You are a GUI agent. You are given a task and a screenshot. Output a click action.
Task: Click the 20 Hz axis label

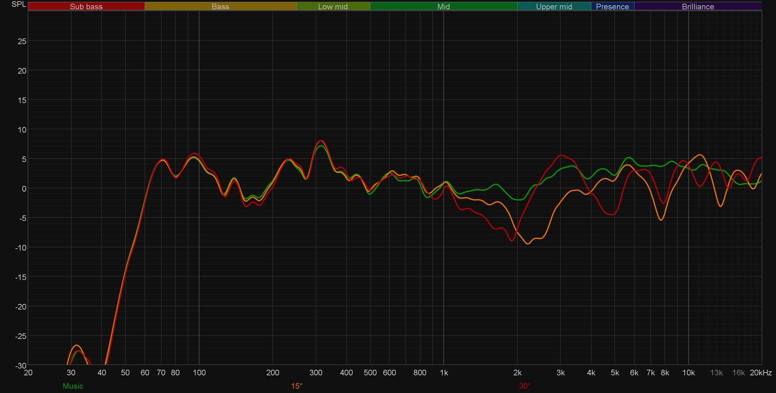pos(28,373)
